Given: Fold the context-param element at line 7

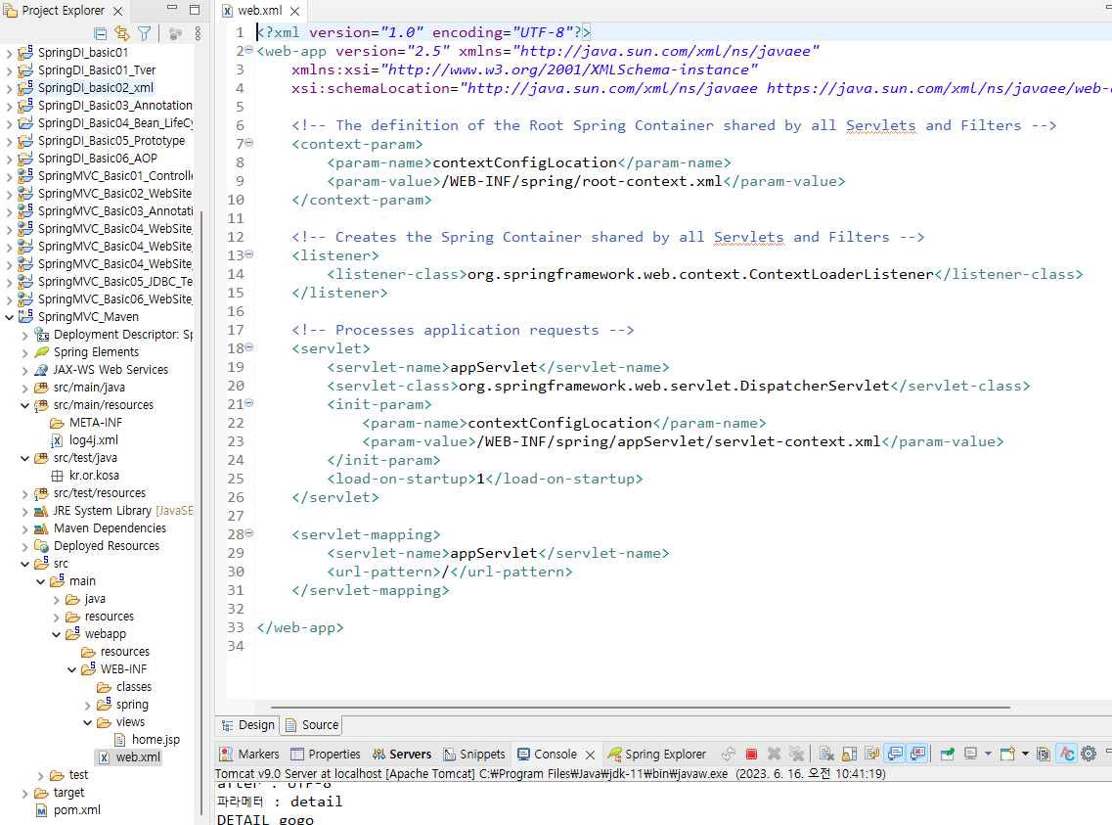Looking at the screenshot, I should (x=249, y=143).
